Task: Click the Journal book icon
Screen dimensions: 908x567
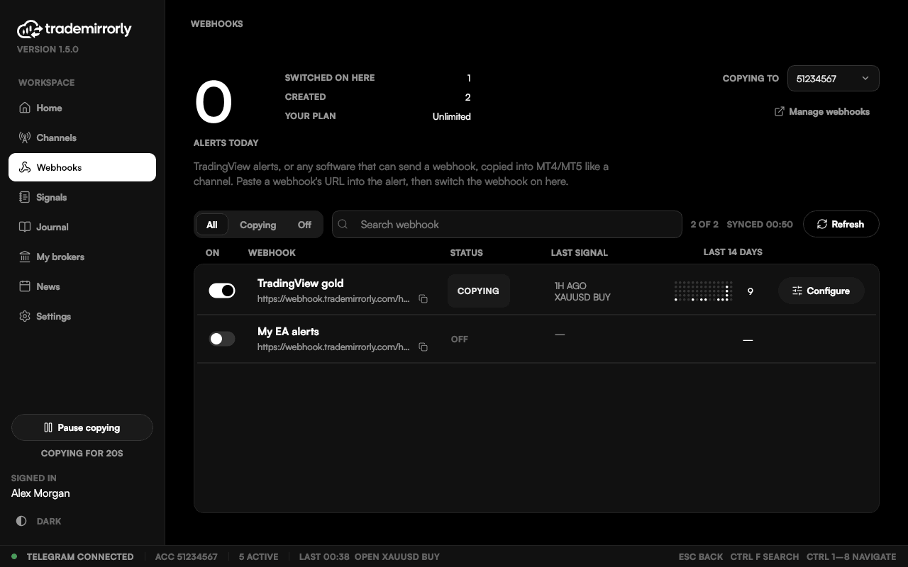Action: click(x=25, y=227)
